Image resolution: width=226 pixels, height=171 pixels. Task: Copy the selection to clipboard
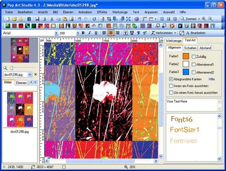pos(58,19)
